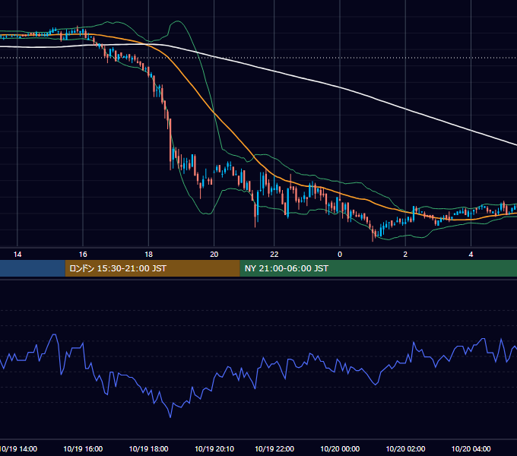Click the 10/20 02:00 date label
This screenshot has height=456, width=517.
405,448
